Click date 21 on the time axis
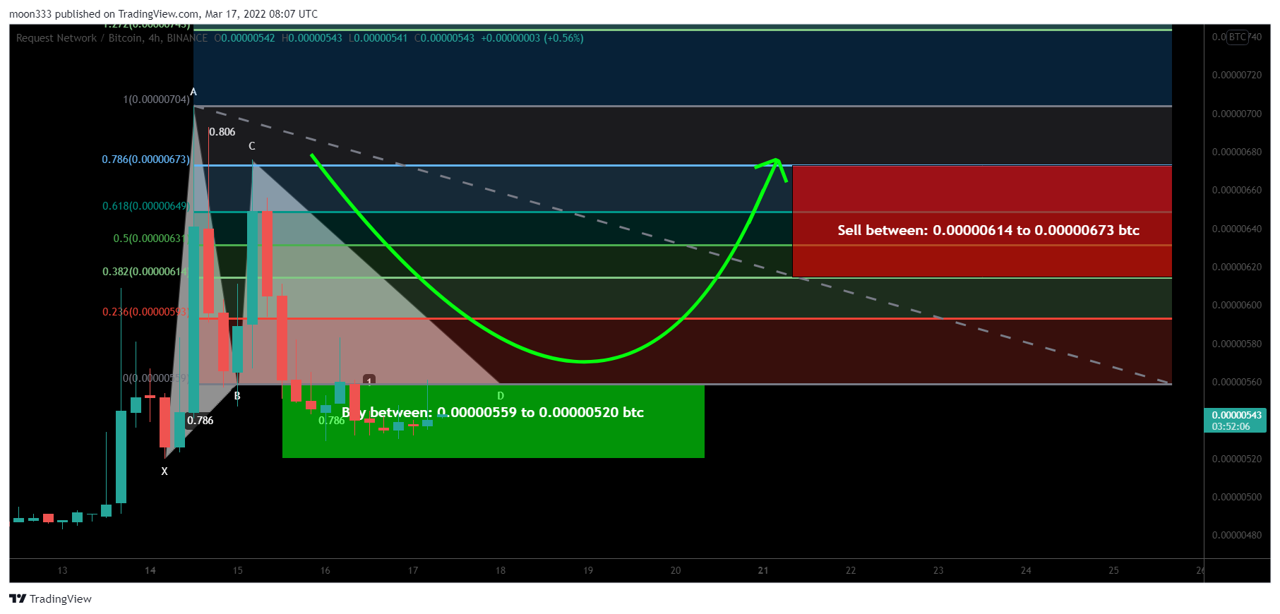The image size is (1280, 614). [x=763, y=570]
